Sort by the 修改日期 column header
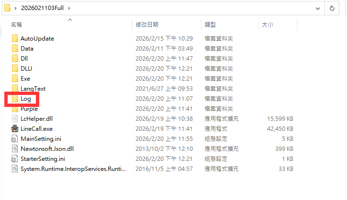347x200 pixels. pyautogui.click(x=147, y=25)
